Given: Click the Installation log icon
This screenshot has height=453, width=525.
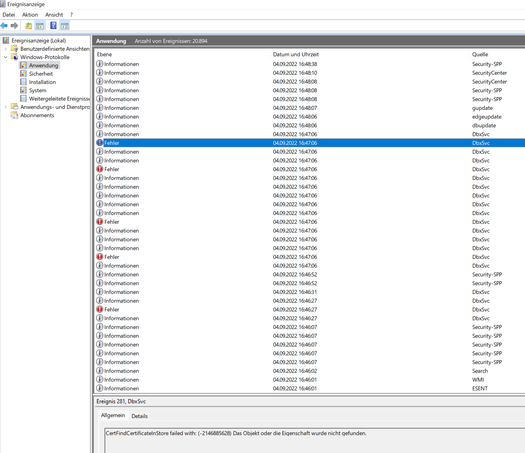Looking at the screenshot, I should (23, 82).
